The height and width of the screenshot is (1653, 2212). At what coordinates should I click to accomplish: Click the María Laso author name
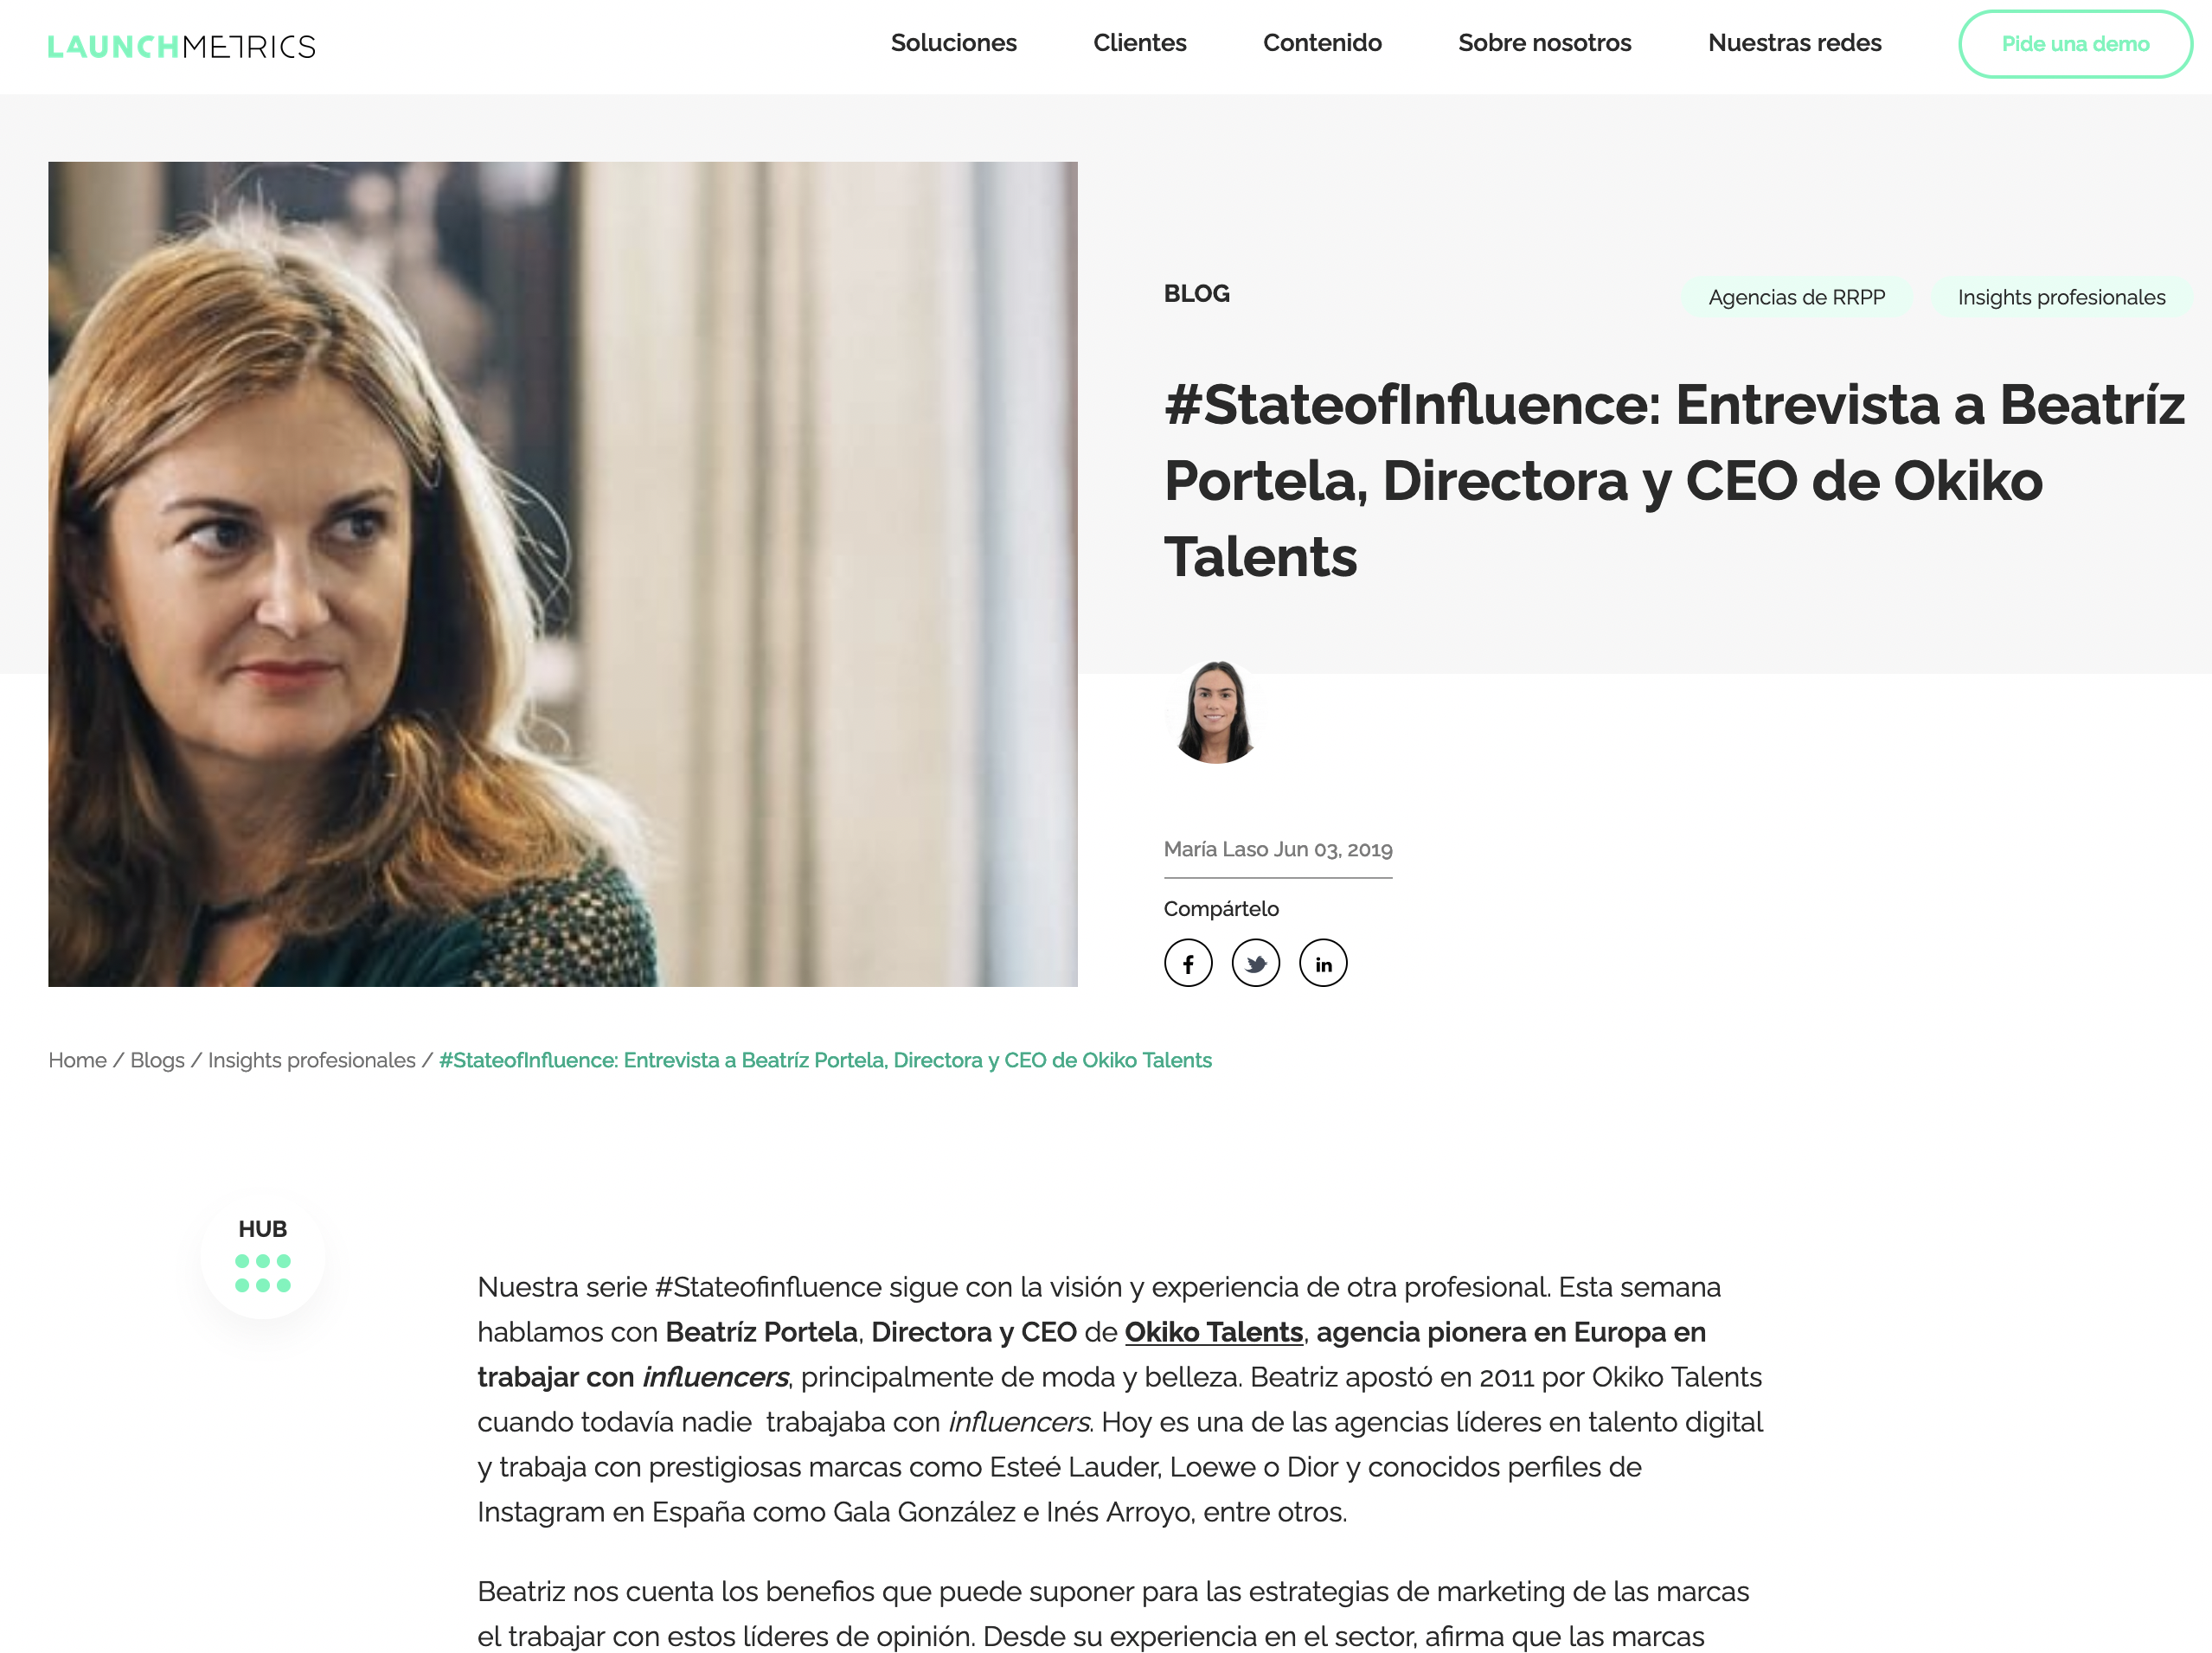(1215, 849)
